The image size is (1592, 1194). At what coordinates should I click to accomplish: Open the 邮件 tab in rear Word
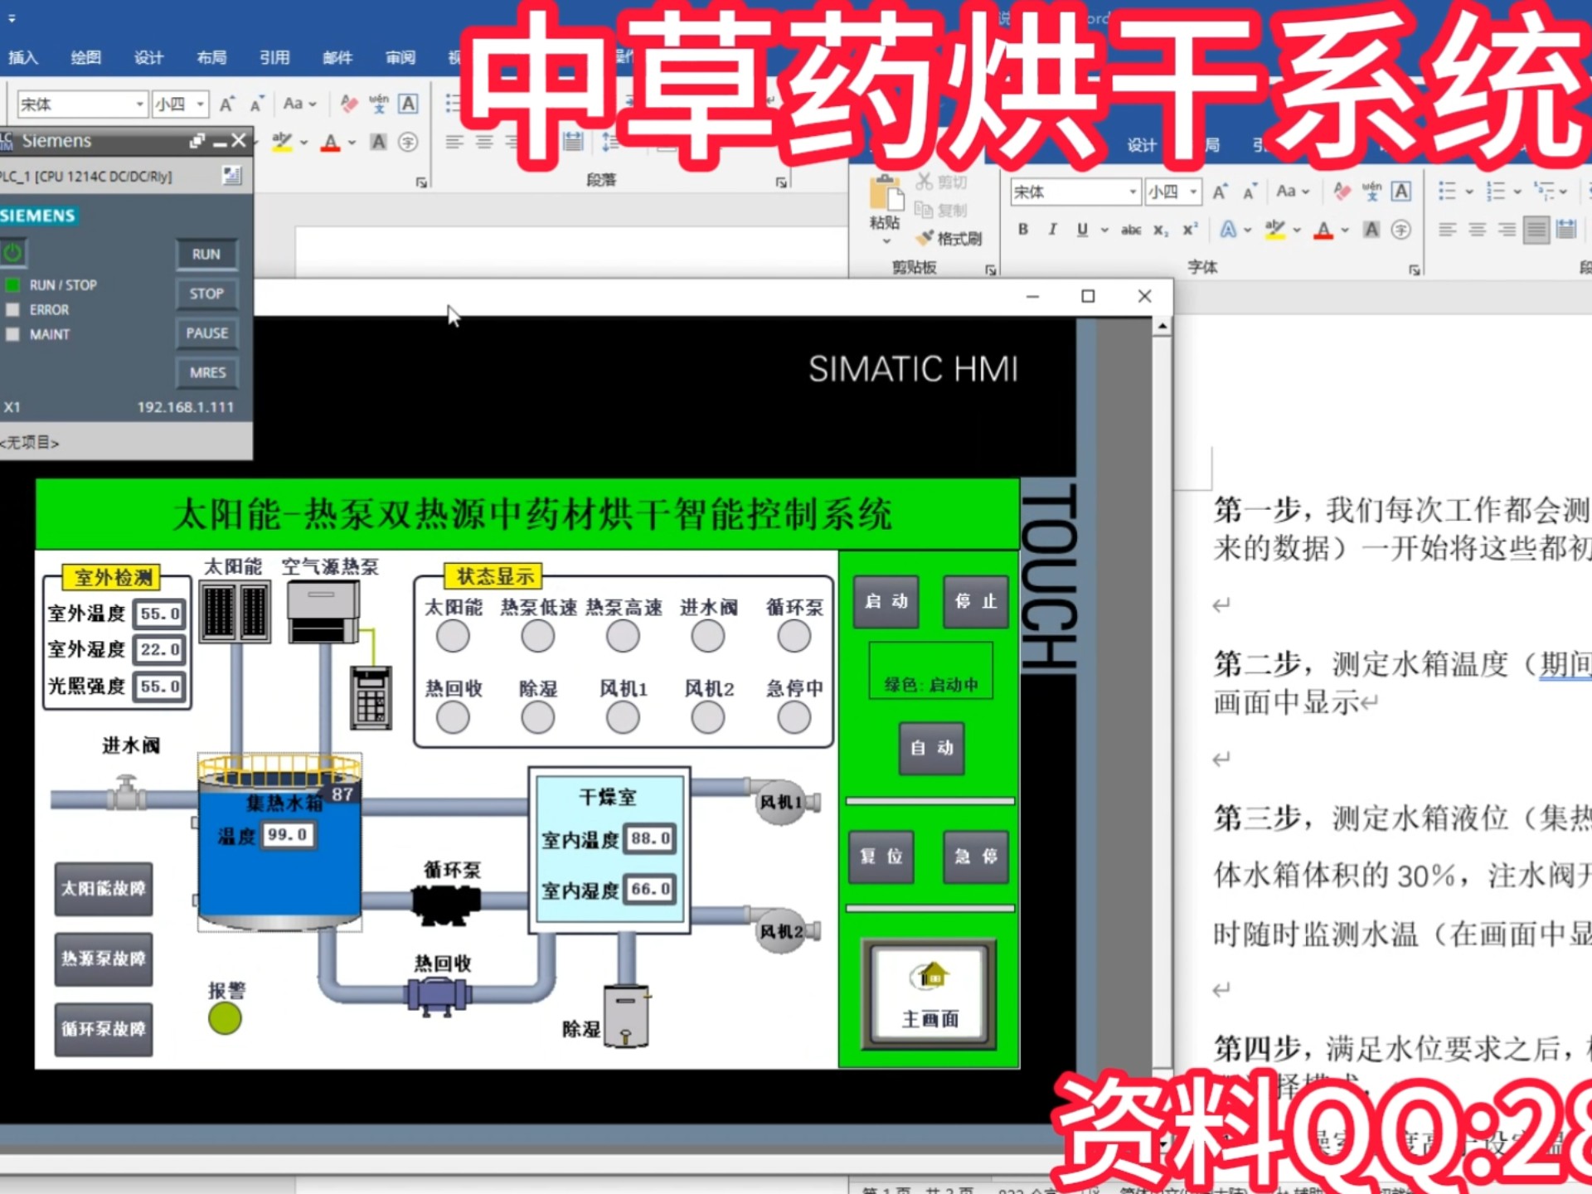(x=338, y=57)
